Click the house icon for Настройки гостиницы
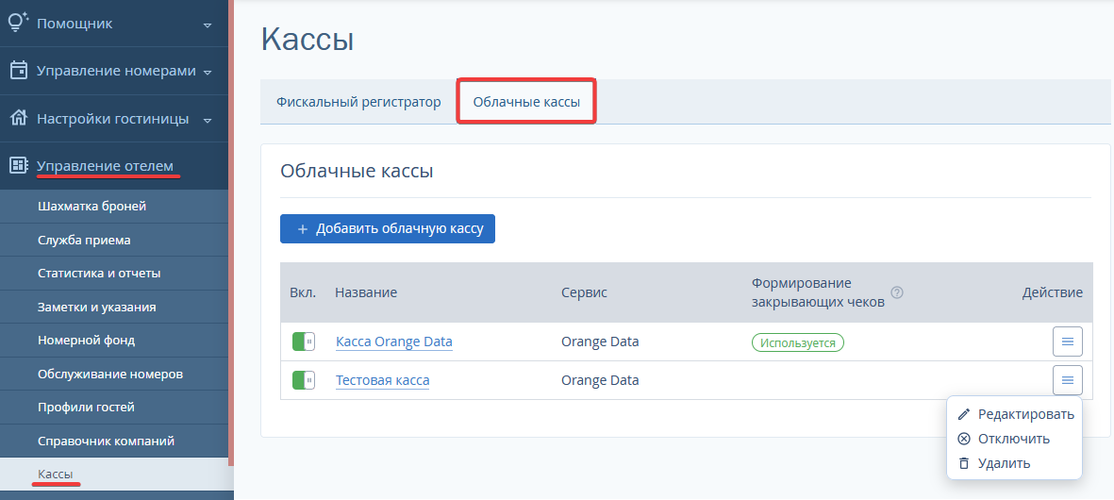This screenshot has width=1114, height=500. click(x=19, y=118)
